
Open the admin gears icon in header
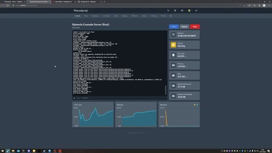pyautogui.click(x=182, y=11)
